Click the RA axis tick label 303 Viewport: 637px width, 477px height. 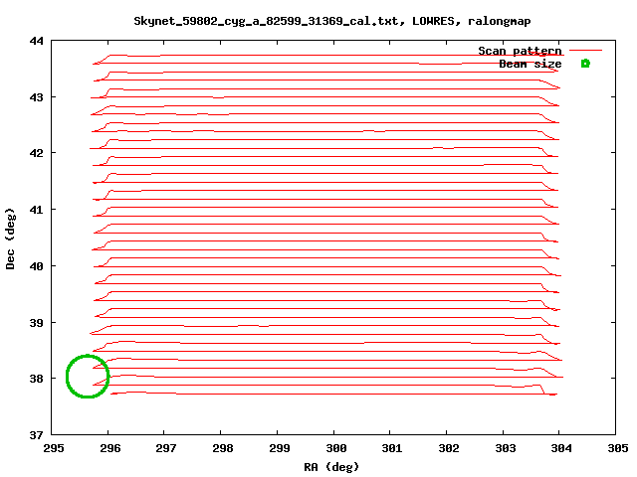point(505,448)
